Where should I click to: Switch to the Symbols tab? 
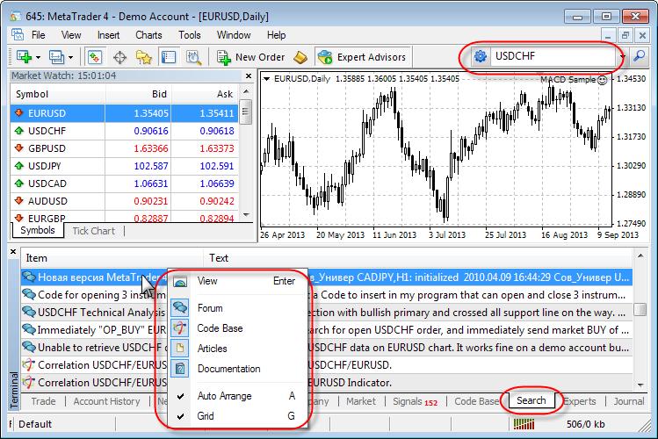[38, 230]
